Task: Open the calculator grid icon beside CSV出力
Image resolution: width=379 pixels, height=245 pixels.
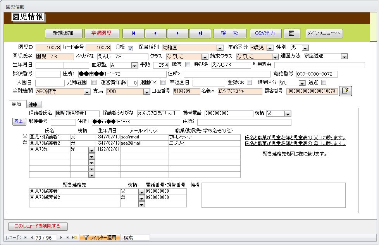Action: [x=292, y=33]
